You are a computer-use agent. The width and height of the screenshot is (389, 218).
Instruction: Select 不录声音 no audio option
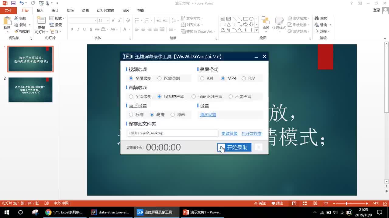[240, 97]
